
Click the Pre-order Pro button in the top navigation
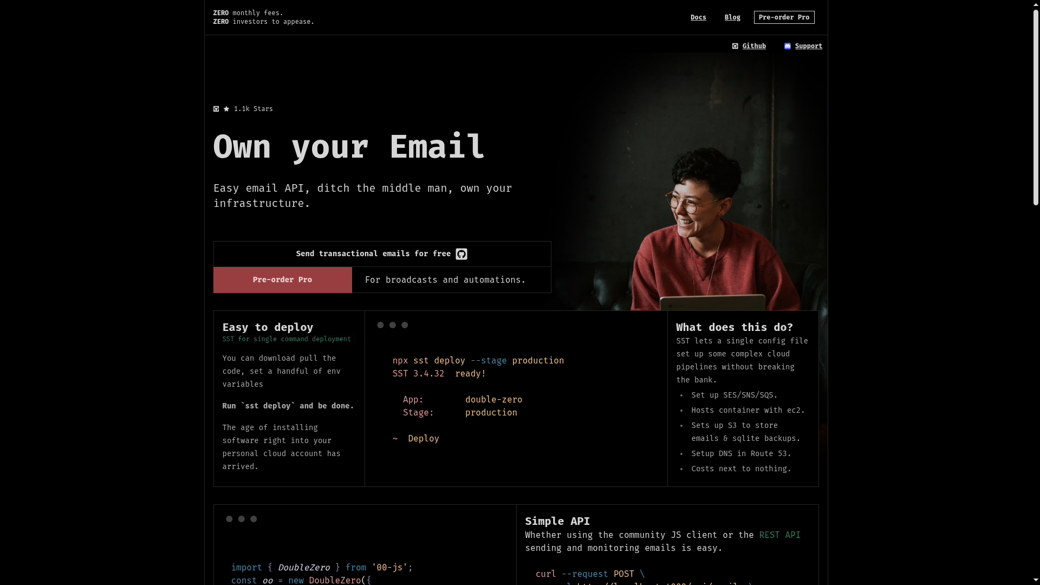(x=784, y=17)
